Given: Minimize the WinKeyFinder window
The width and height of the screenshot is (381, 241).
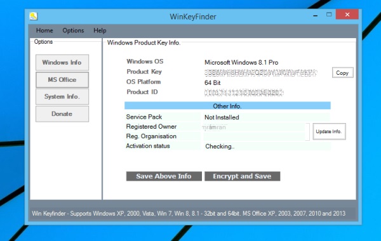Looking at the screenshot, I should point(316,15).
